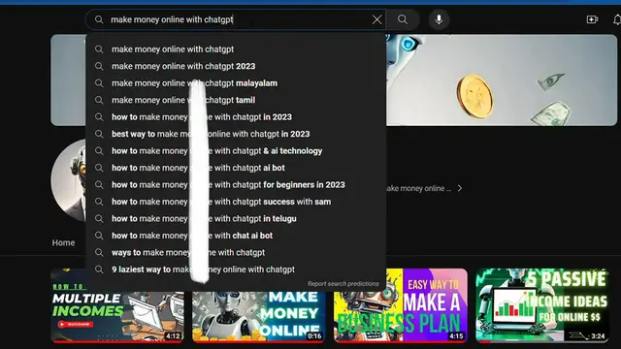
Task: Click the channel avatar image
Action: pos(69,180)
